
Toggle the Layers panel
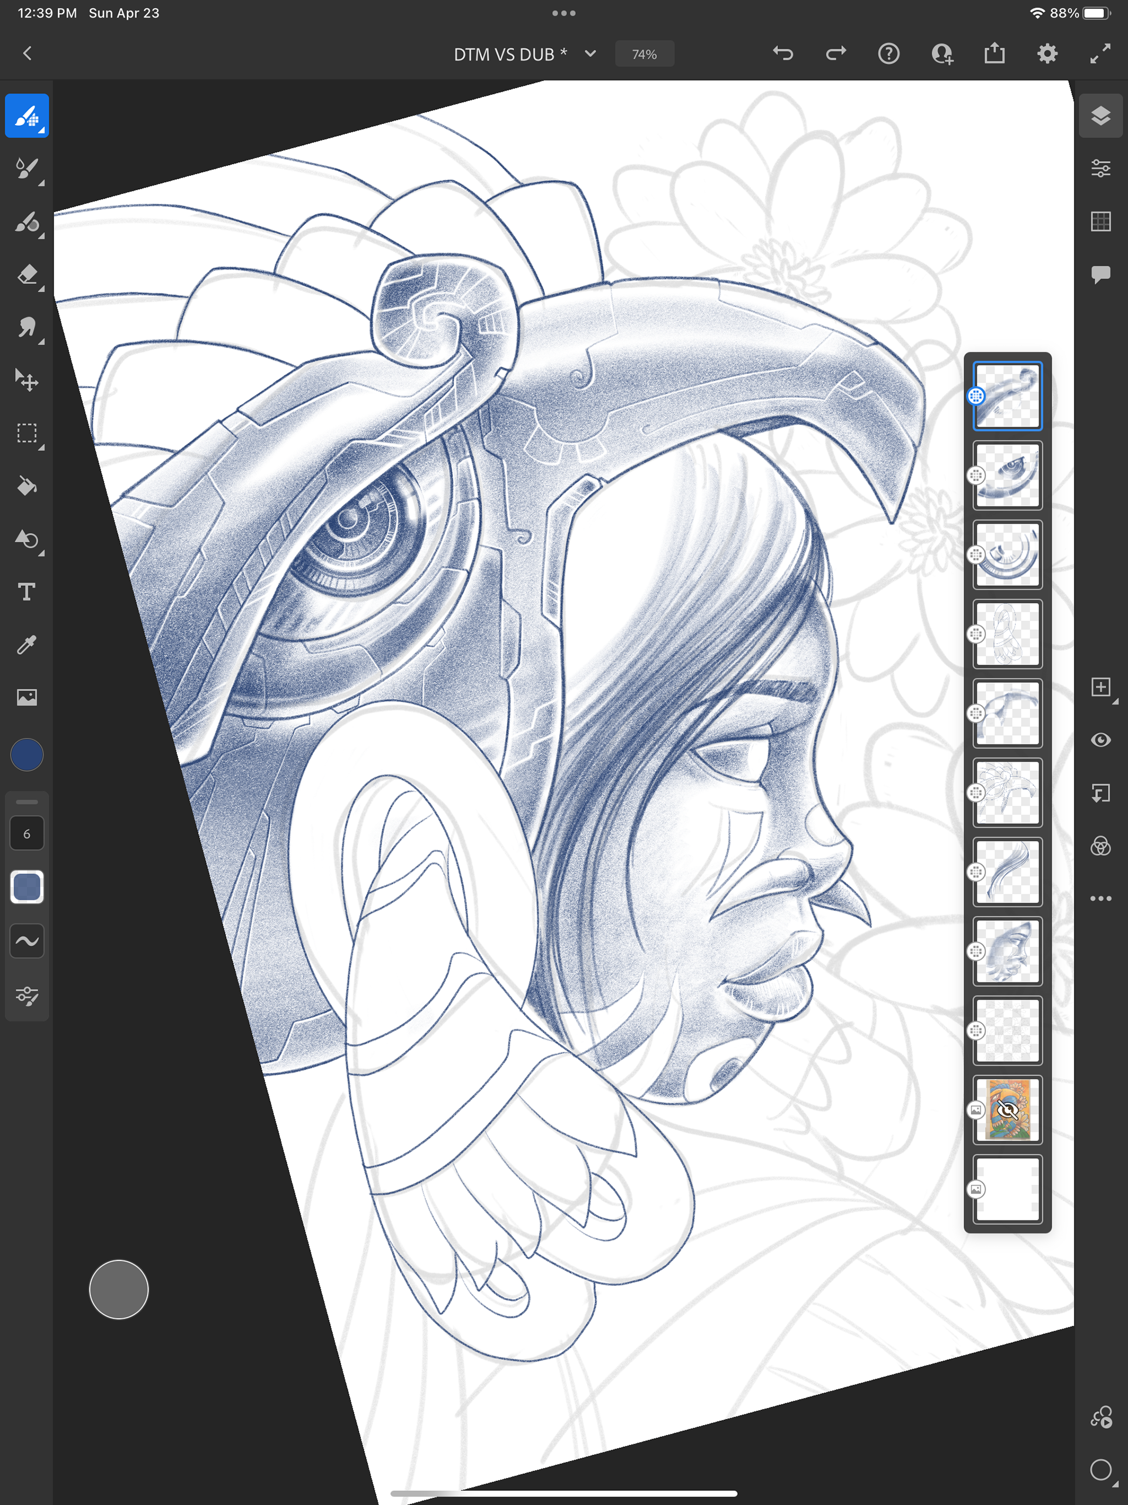coord(1100,116)
